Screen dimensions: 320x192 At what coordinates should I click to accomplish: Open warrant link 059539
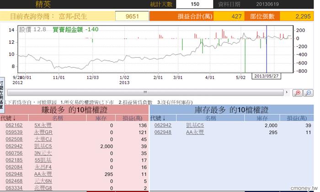(14, 132)
